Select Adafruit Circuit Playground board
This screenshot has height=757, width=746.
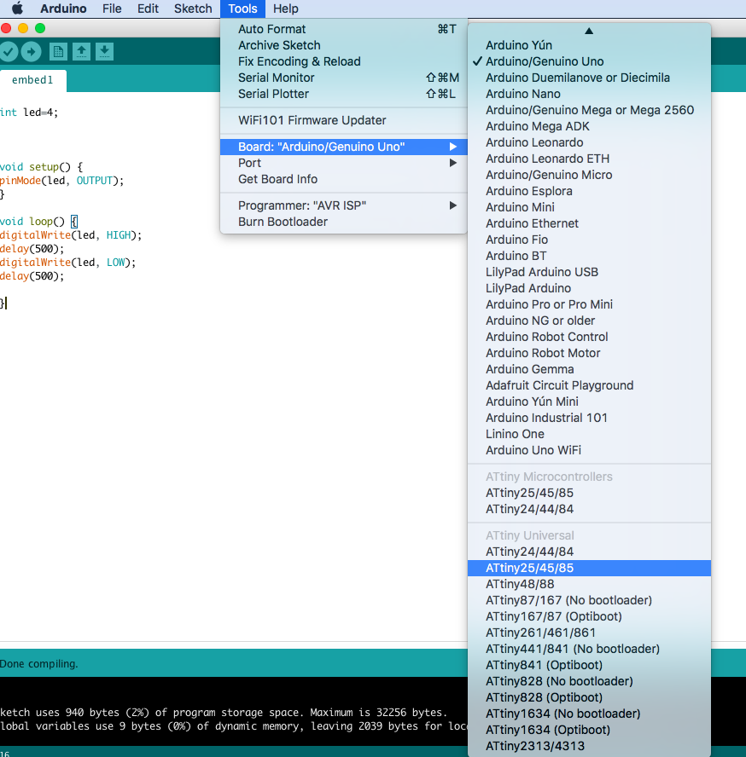point(589,385)
